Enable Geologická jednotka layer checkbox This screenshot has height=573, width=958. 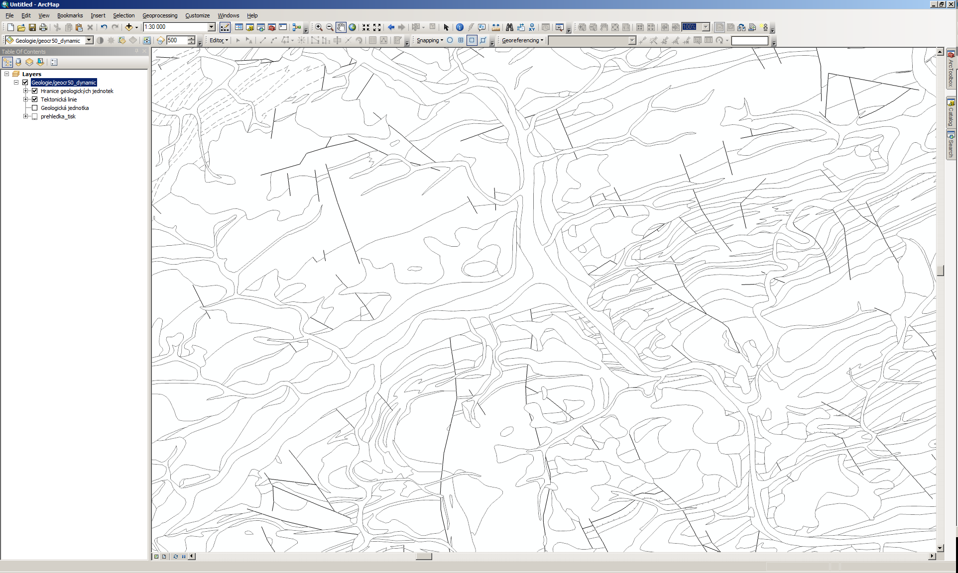pos(35,108)
